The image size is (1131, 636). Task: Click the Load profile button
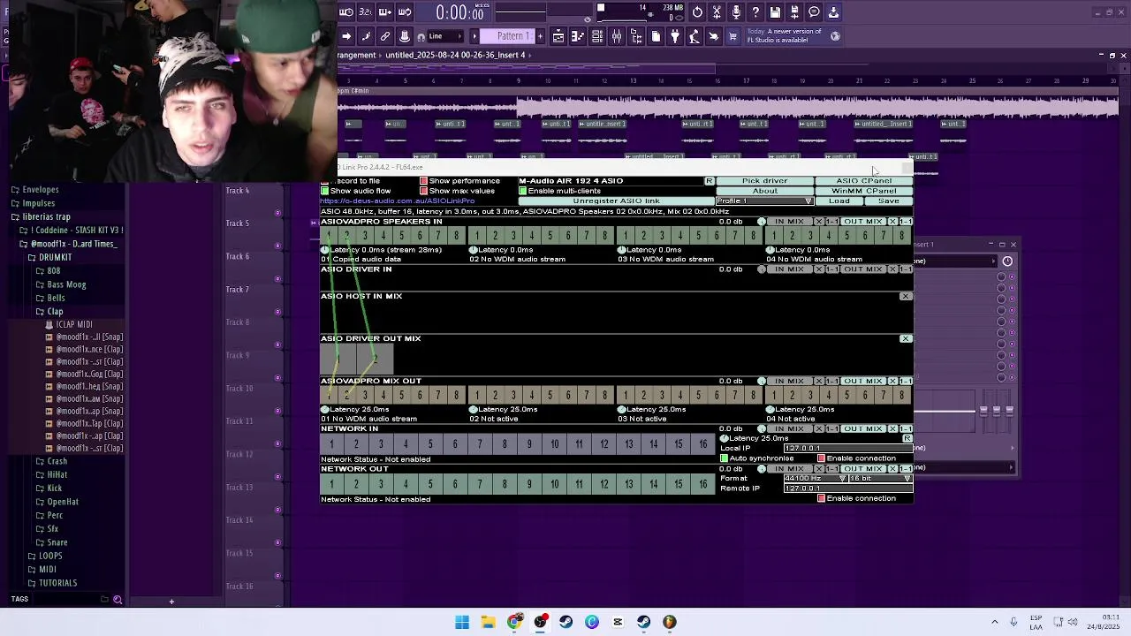tap(839, 201)
